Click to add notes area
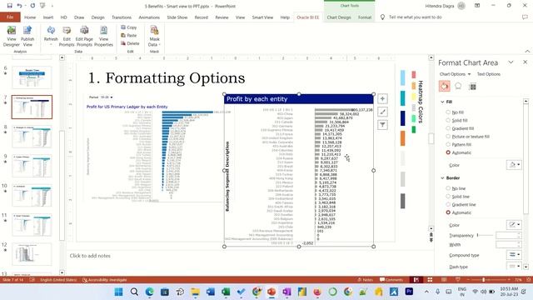The image size is (533, 300). 90,256
